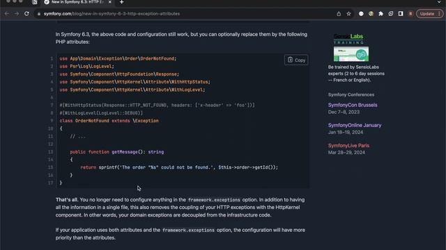Go back to previous page
Image resolution: width=446 pixels, height=250 pixels.
pos(7,14)
